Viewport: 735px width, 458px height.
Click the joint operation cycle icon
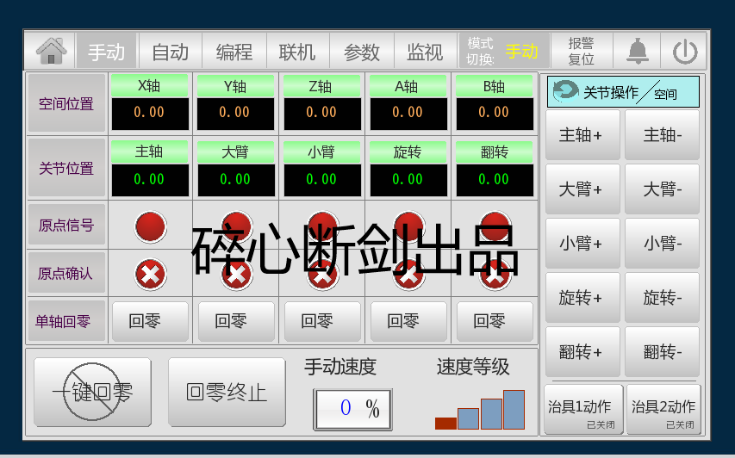[565, 91]
